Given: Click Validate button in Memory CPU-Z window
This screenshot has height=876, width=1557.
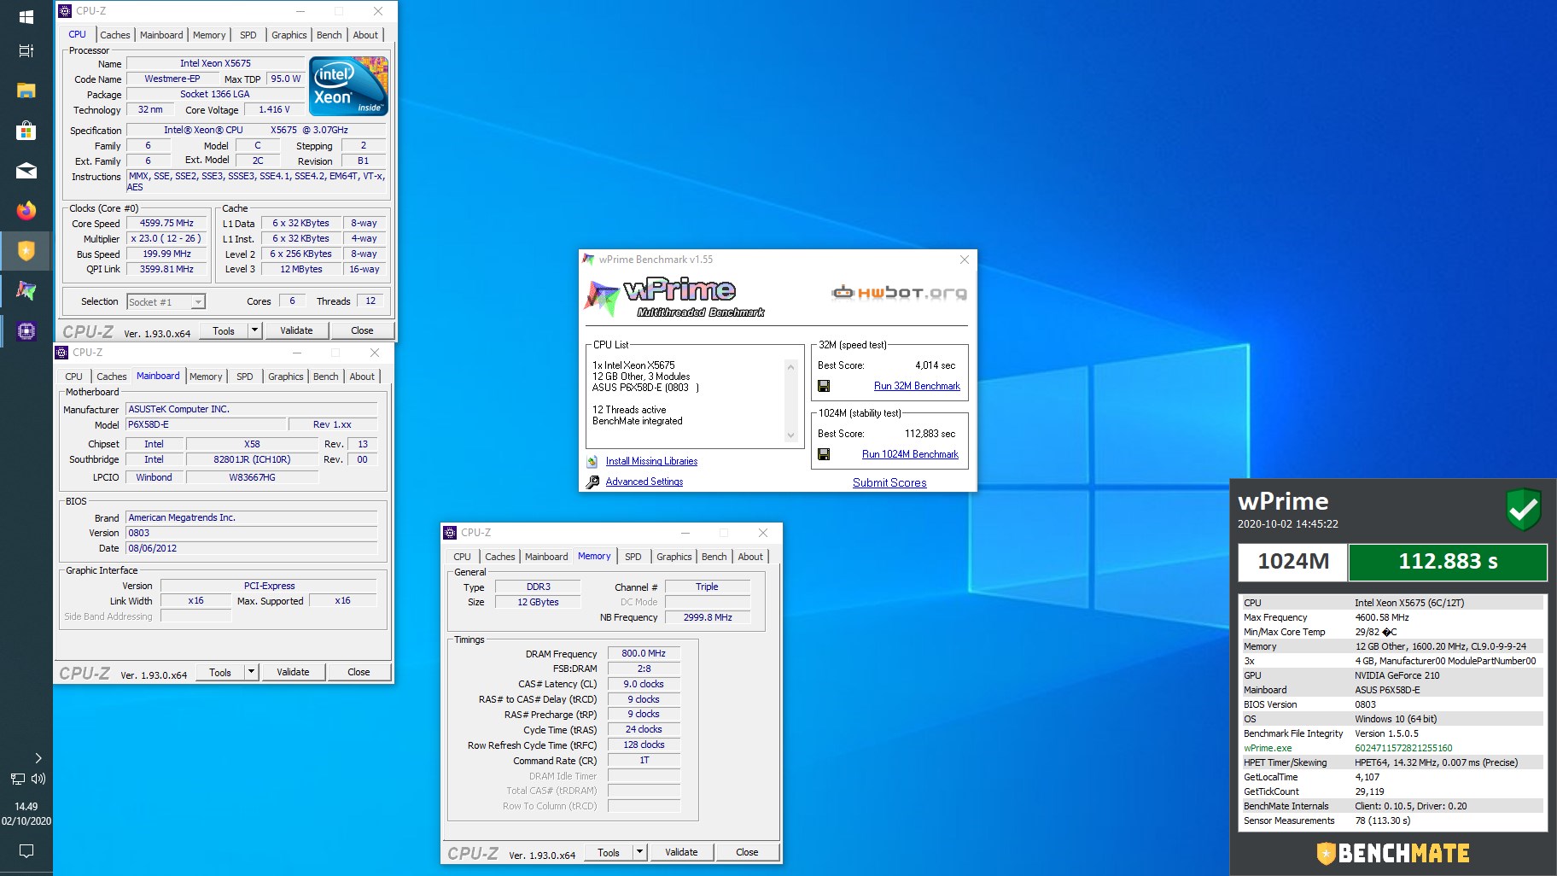Looking at the screenshot, I should 681,852.
